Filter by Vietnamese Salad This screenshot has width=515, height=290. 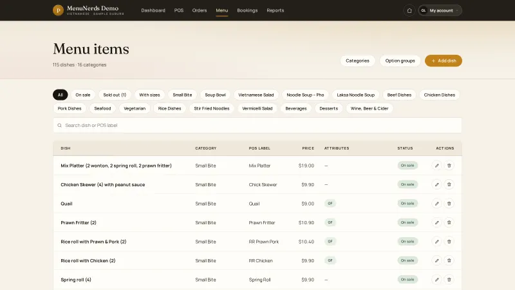(256, 95)
